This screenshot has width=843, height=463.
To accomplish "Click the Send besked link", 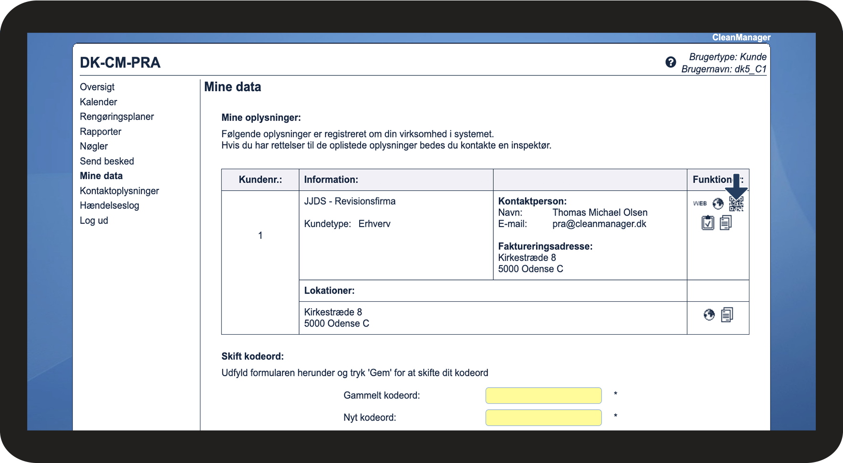I will pyautogui.click(x=107, y=161).
